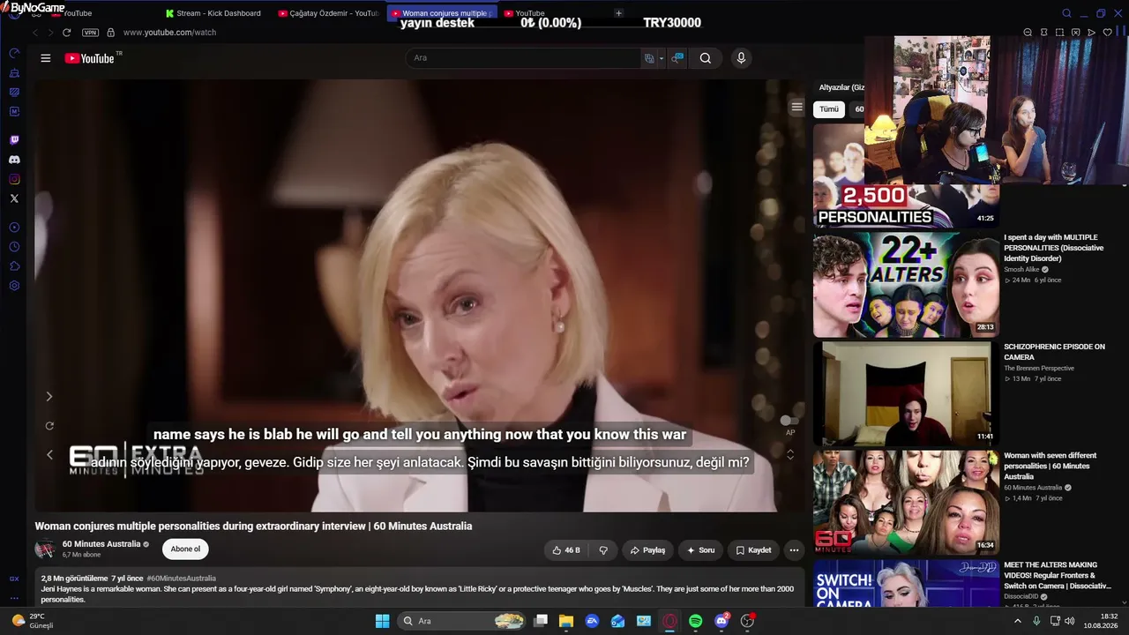This screenshot has width=1129, height=635.
Task: Dislike the video with thumbs down
Action: 603,550
